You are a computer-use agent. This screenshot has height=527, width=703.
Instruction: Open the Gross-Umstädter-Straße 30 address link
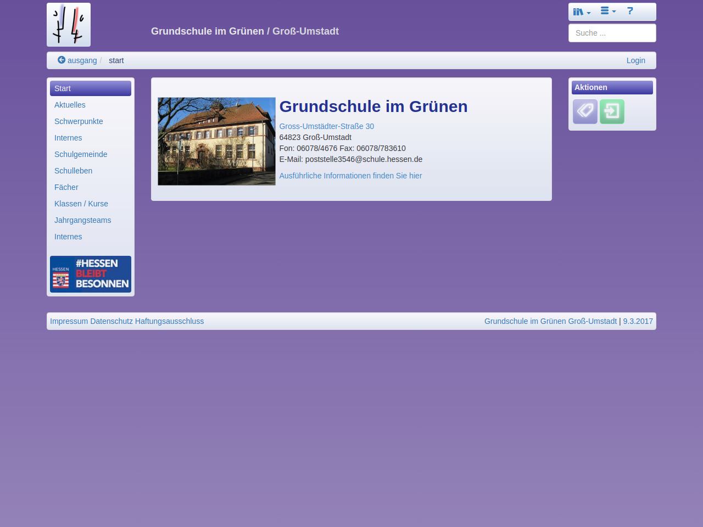[x=326, y=126]
